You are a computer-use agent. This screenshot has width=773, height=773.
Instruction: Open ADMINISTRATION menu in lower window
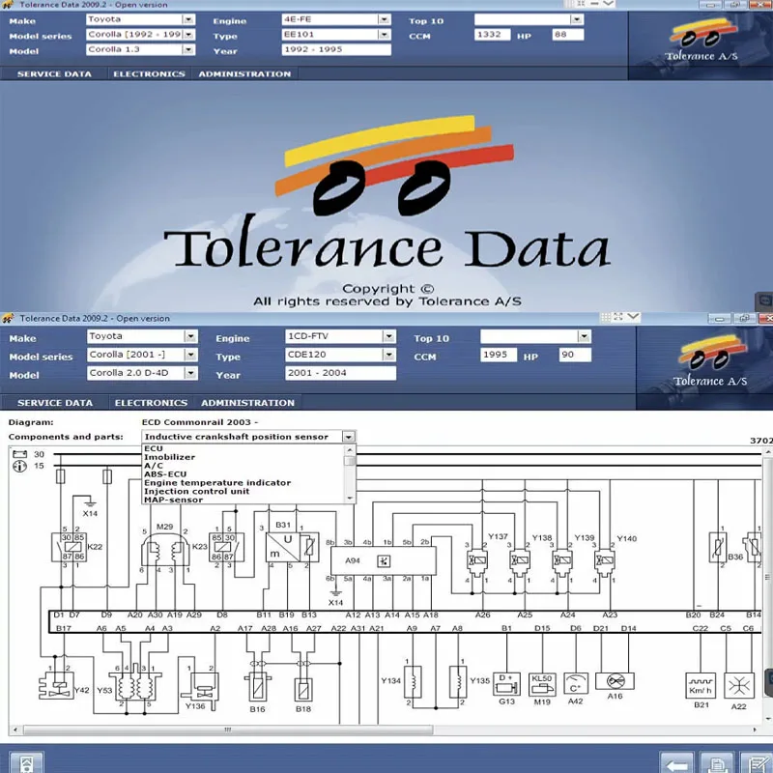point(247,403)
